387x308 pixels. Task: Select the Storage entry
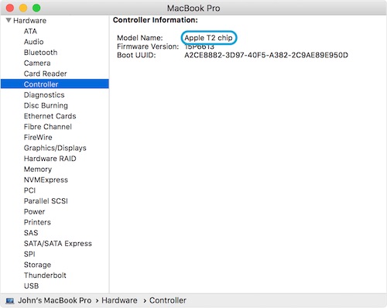pos(37,265)
